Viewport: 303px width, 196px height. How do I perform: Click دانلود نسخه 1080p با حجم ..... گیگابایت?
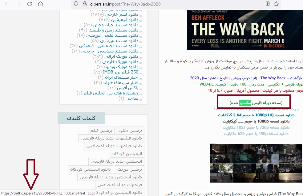(256, 121)
